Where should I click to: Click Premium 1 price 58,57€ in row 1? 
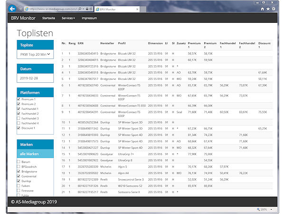pos(192,54)
